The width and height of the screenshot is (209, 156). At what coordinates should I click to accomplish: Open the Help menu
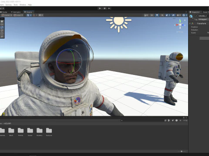click(30, 5)
